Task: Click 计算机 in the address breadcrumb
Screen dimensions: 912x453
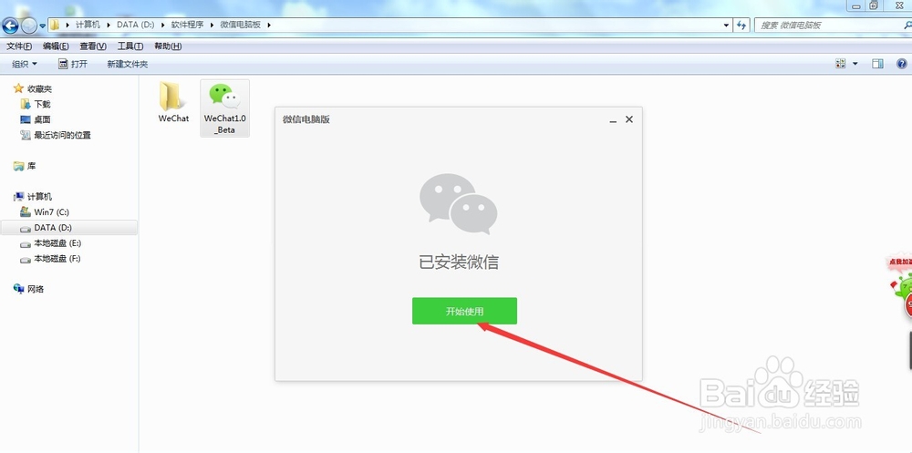Action: click(88, 25)
